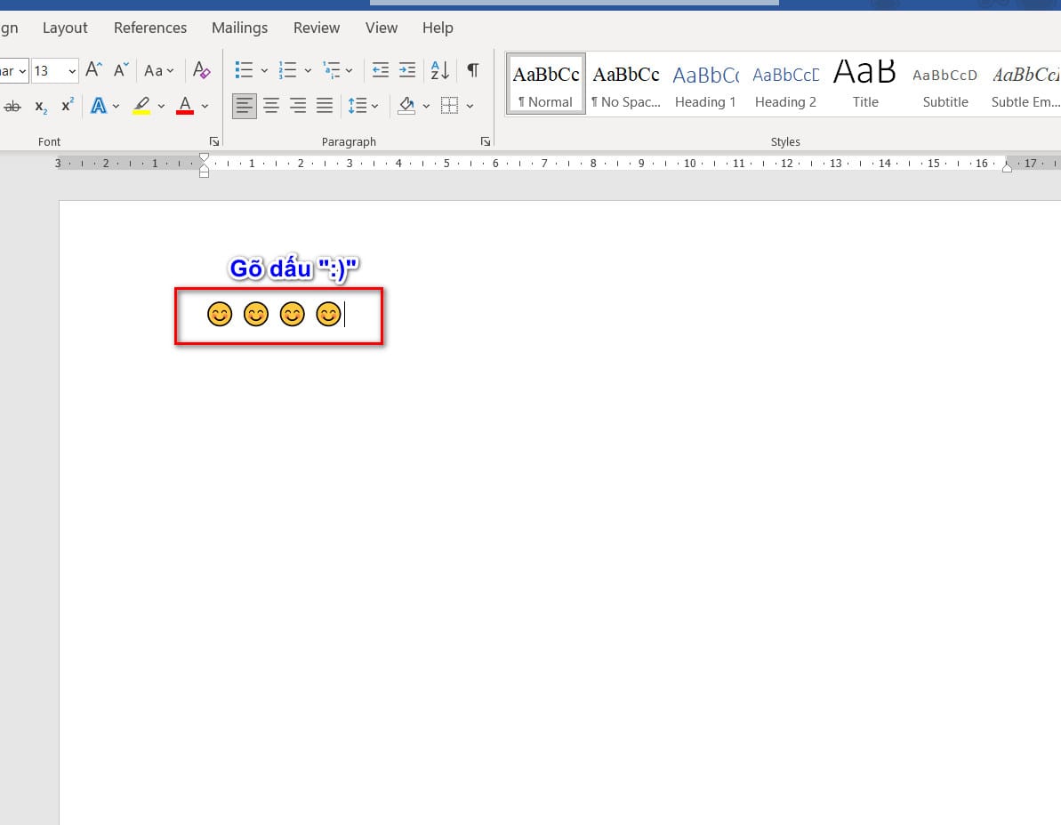
Task: Toggle Strikethrough text formatting
Action: [12, 107]
